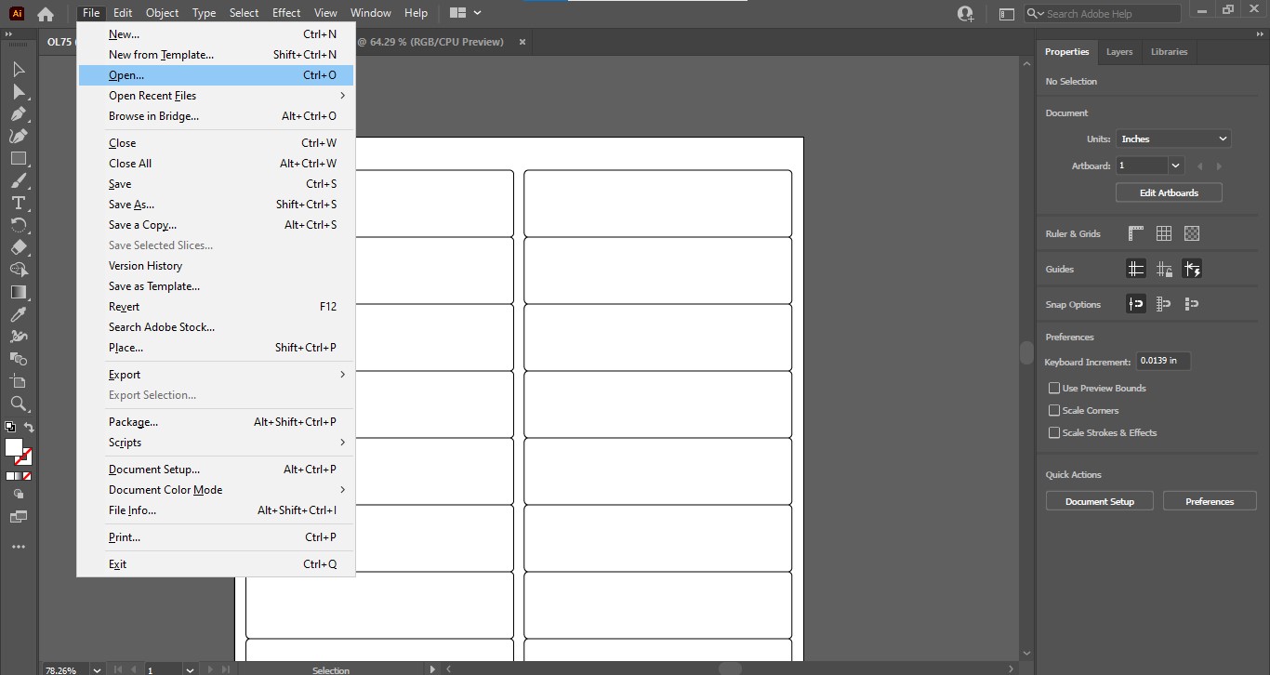
Task: Select the Eyedropper tool
Action: [x=19, y=314]
